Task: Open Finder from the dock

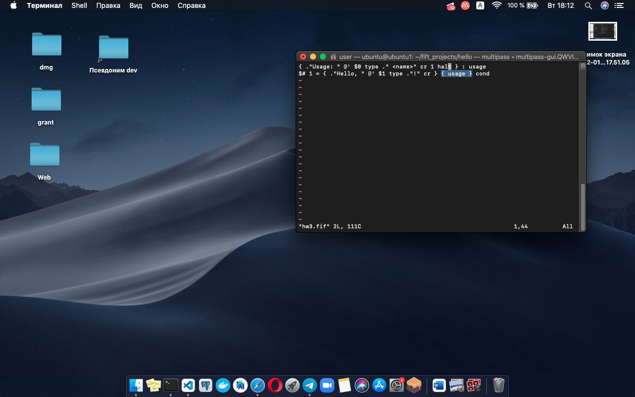Action: [x=136, y=385]
